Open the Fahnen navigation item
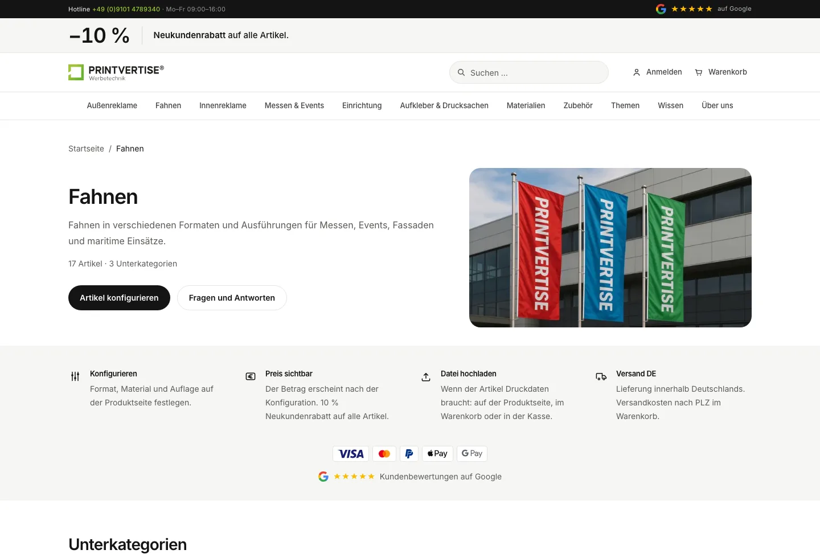This screenshot has height=558, width=820. pyautogui.click(x=168, y=106)
